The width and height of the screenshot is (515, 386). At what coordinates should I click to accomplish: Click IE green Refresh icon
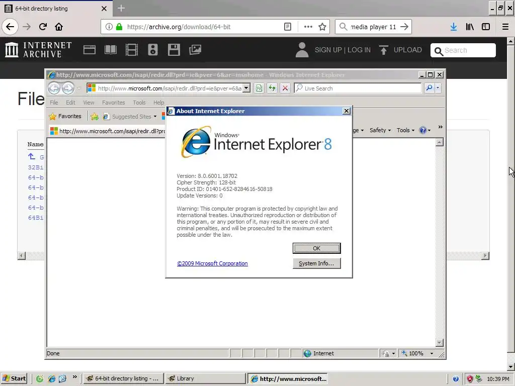(x=272, y=88)
